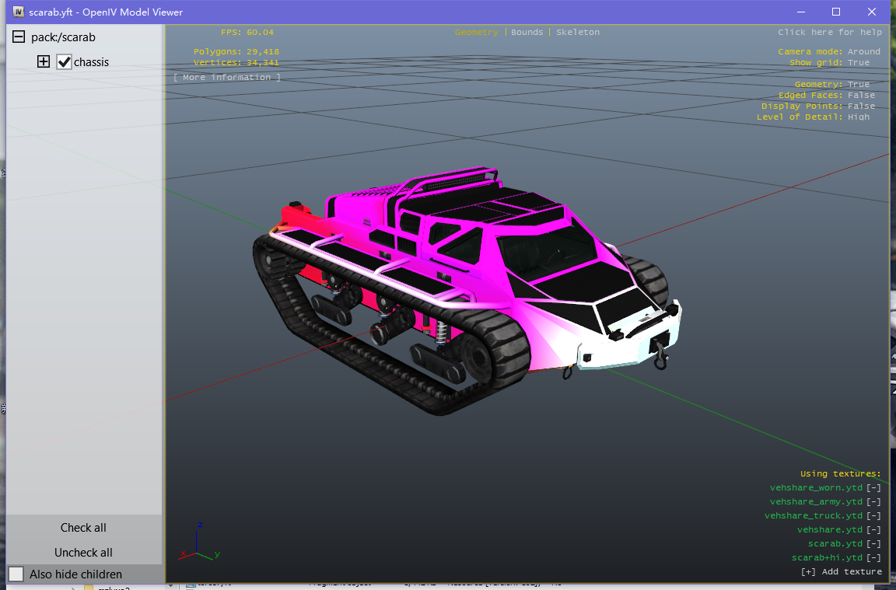The height and width of the screenshot is (590, 896).
Task: Select the scarab+hi.ytd texture name
Action: click(827, 557)
